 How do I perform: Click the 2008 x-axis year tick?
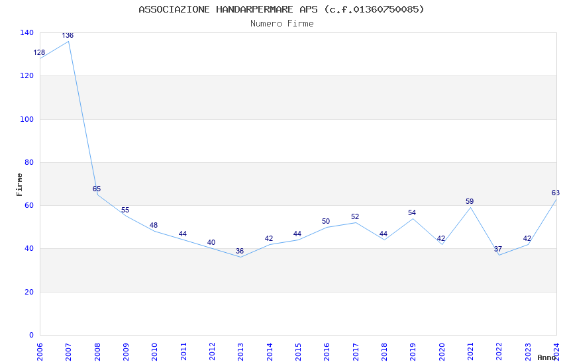point(97,352)
